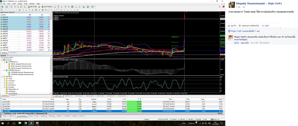Open the Profiles toolbar icon
Viewport: 298px width, 126px height.
point(7,7)
